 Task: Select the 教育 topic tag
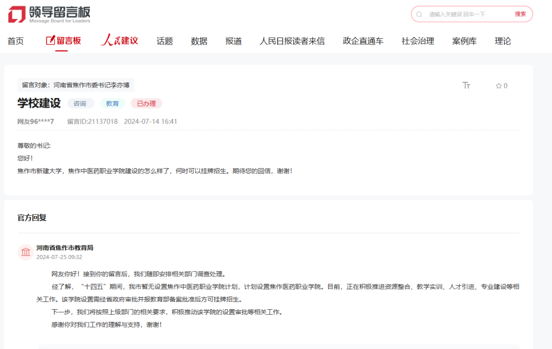(x=112, y=103)
